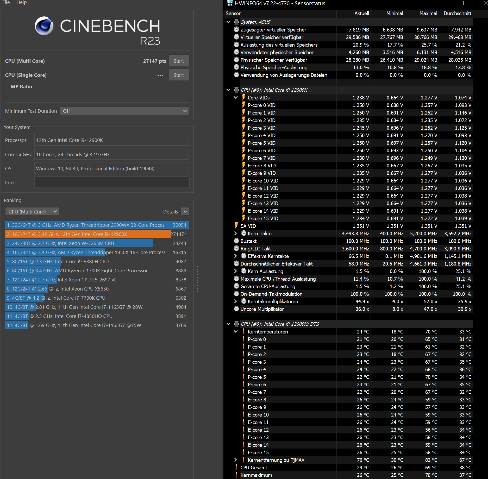Open the Minimum Test Duration dropdown
The height and width of the screenshot is (479, 488).
click(124, 111)
